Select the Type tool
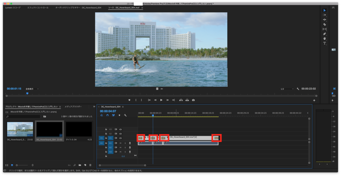The image size is (341, 176). pyautogui.click(x=325, y=43)
